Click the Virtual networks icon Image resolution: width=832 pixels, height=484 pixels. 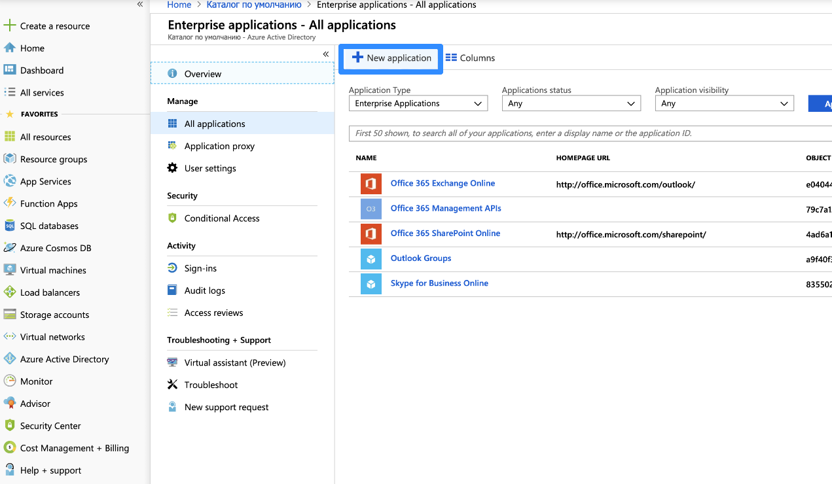9,337
